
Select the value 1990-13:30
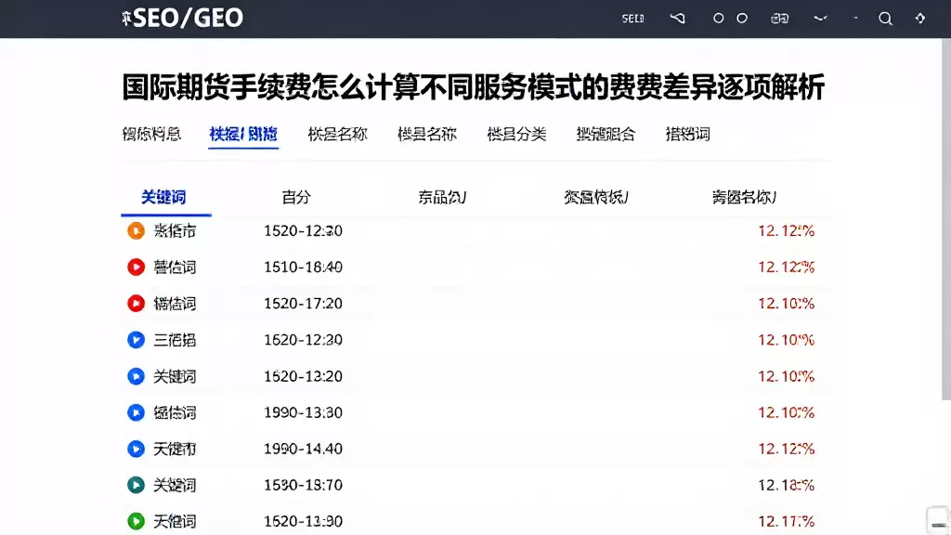point(304,413)
